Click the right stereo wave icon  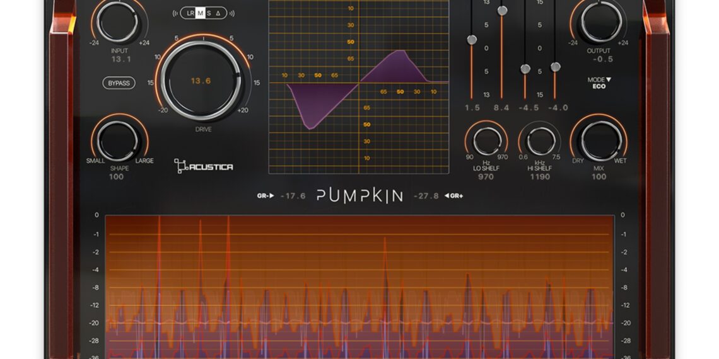(x=231, y=13)
